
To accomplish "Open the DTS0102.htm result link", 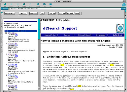I will 13,86.
